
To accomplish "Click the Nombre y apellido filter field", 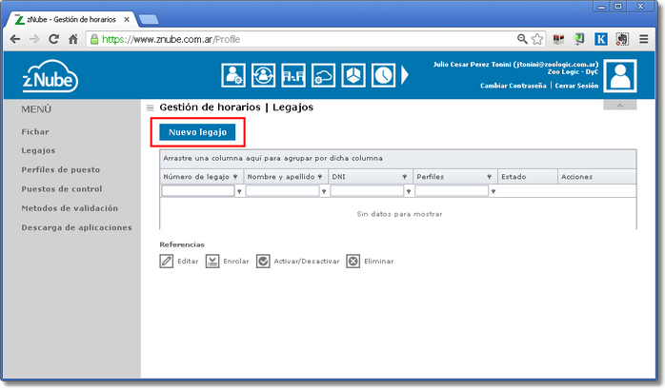I will [x=282, y=191].
